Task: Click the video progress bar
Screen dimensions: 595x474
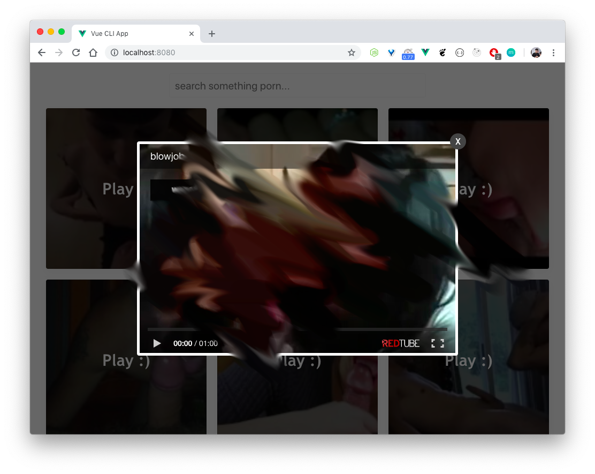Action: tap(297, 329)
